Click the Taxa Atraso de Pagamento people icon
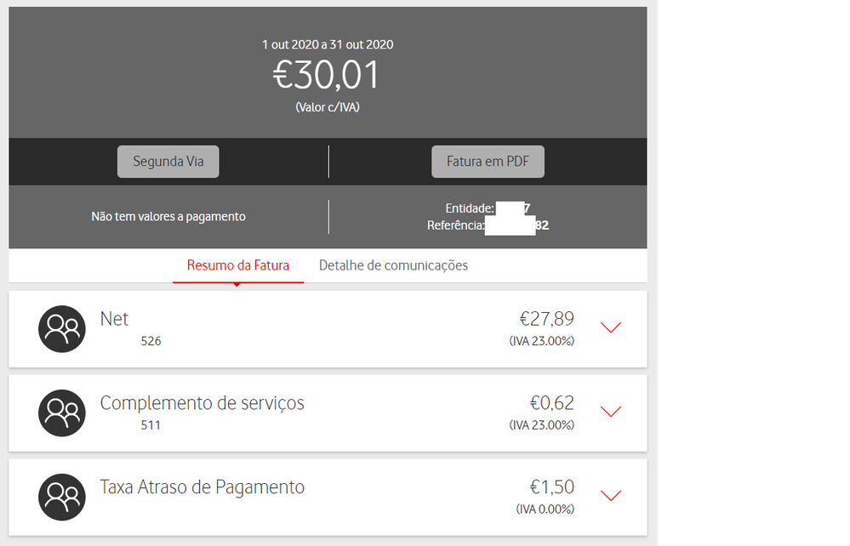This screenshot has width=850, height=546. point(62,498)
